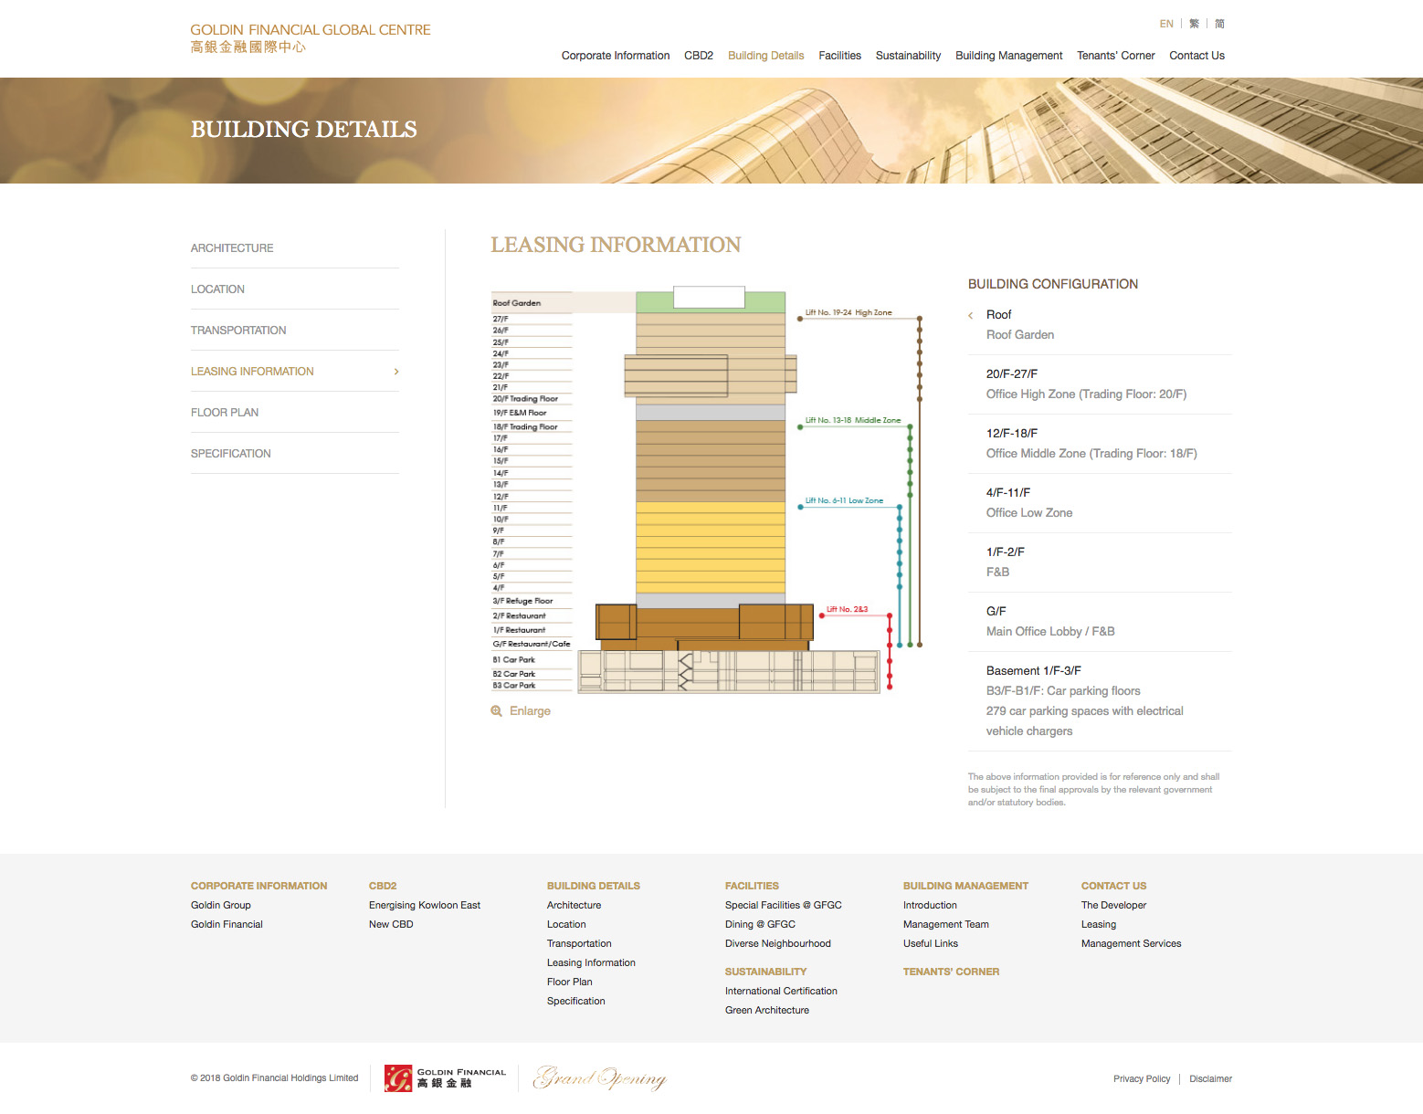Image resolution: width=1423 pixels, height=1114 pixels.
Task: Switch language to EN
Action: coord(1166,24)
